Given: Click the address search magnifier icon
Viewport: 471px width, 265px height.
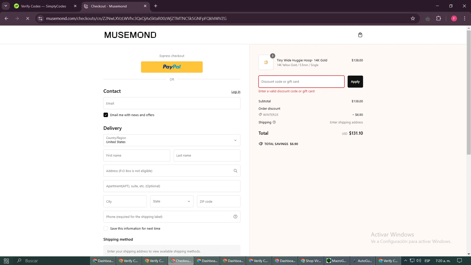Looking at the screenshot, I should [x=235, y=171].
